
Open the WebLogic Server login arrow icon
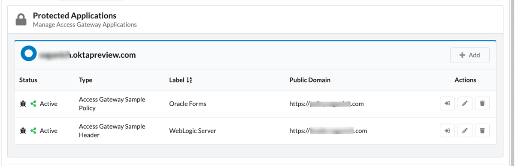447,131
